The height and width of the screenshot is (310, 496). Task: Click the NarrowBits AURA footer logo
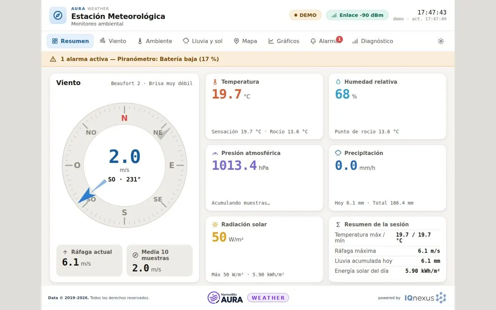225,298
